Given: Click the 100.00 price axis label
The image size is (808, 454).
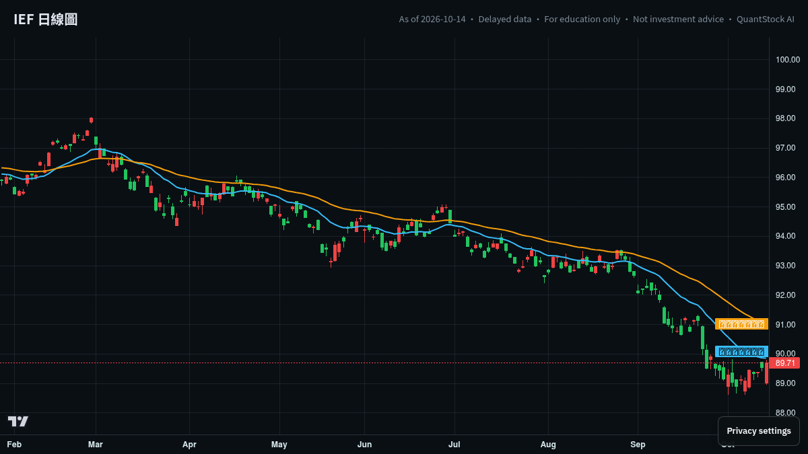Looking at the screenshot, I should coord(786,60).
